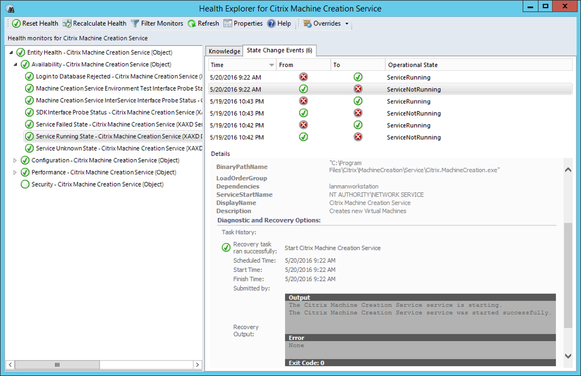
Task: Click the details pane vertical scrollbar thumb
Action: coord(568,275)
